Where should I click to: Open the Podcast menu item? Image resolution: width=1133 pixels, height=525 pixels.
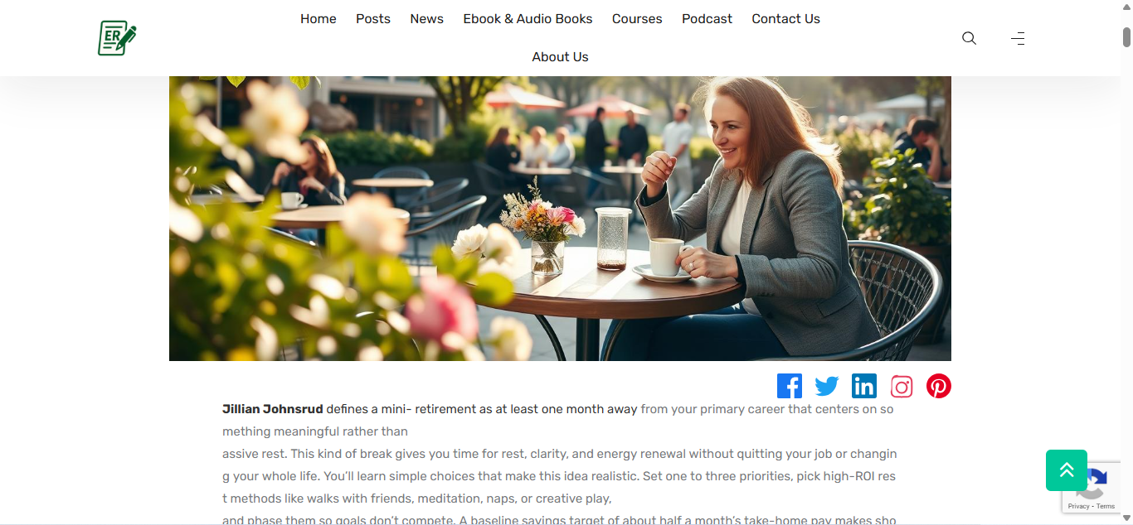tap(708, 19)
